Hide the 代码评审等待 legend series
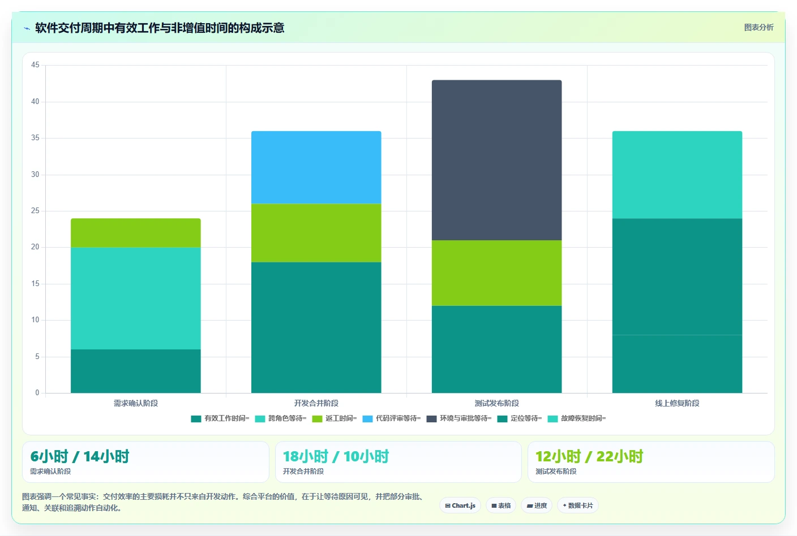The width and height of the screenshot is (797, 536). coord(392,418)
